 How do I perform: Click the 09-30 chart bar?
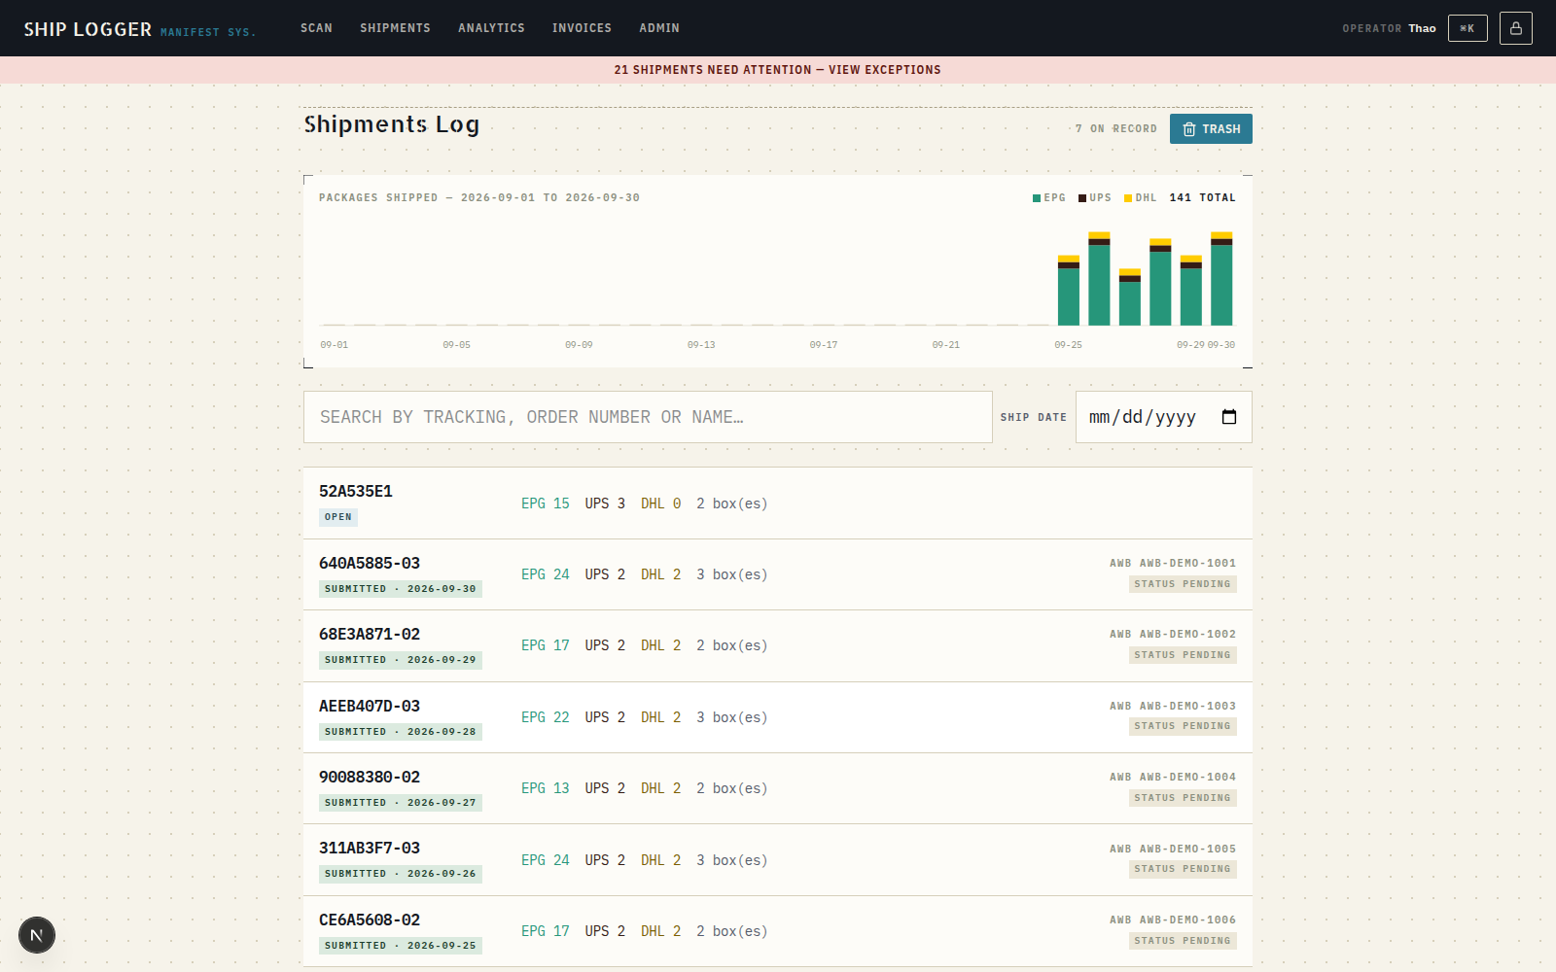coord(1221,279)
